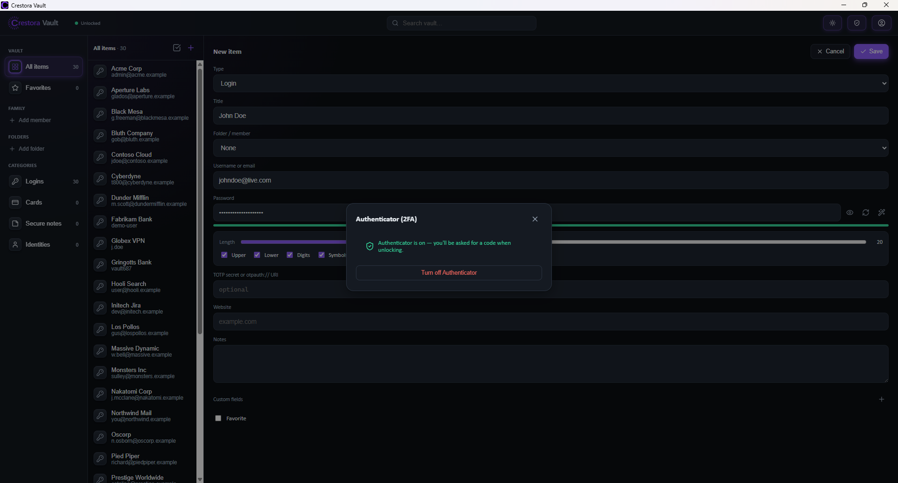This screenshot has height=483, width=898.
Task: Click the key icon beside Globex VPN
Action: pos(100,243)
